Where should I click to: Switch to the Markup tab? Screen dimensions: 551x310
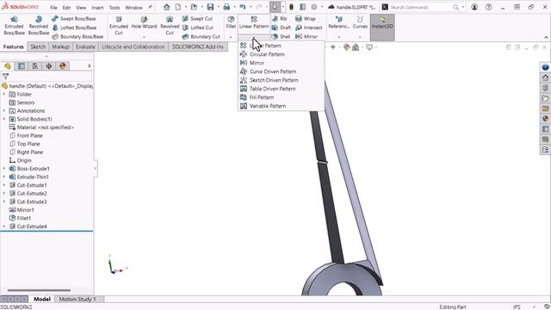click(x=60, y=46)
